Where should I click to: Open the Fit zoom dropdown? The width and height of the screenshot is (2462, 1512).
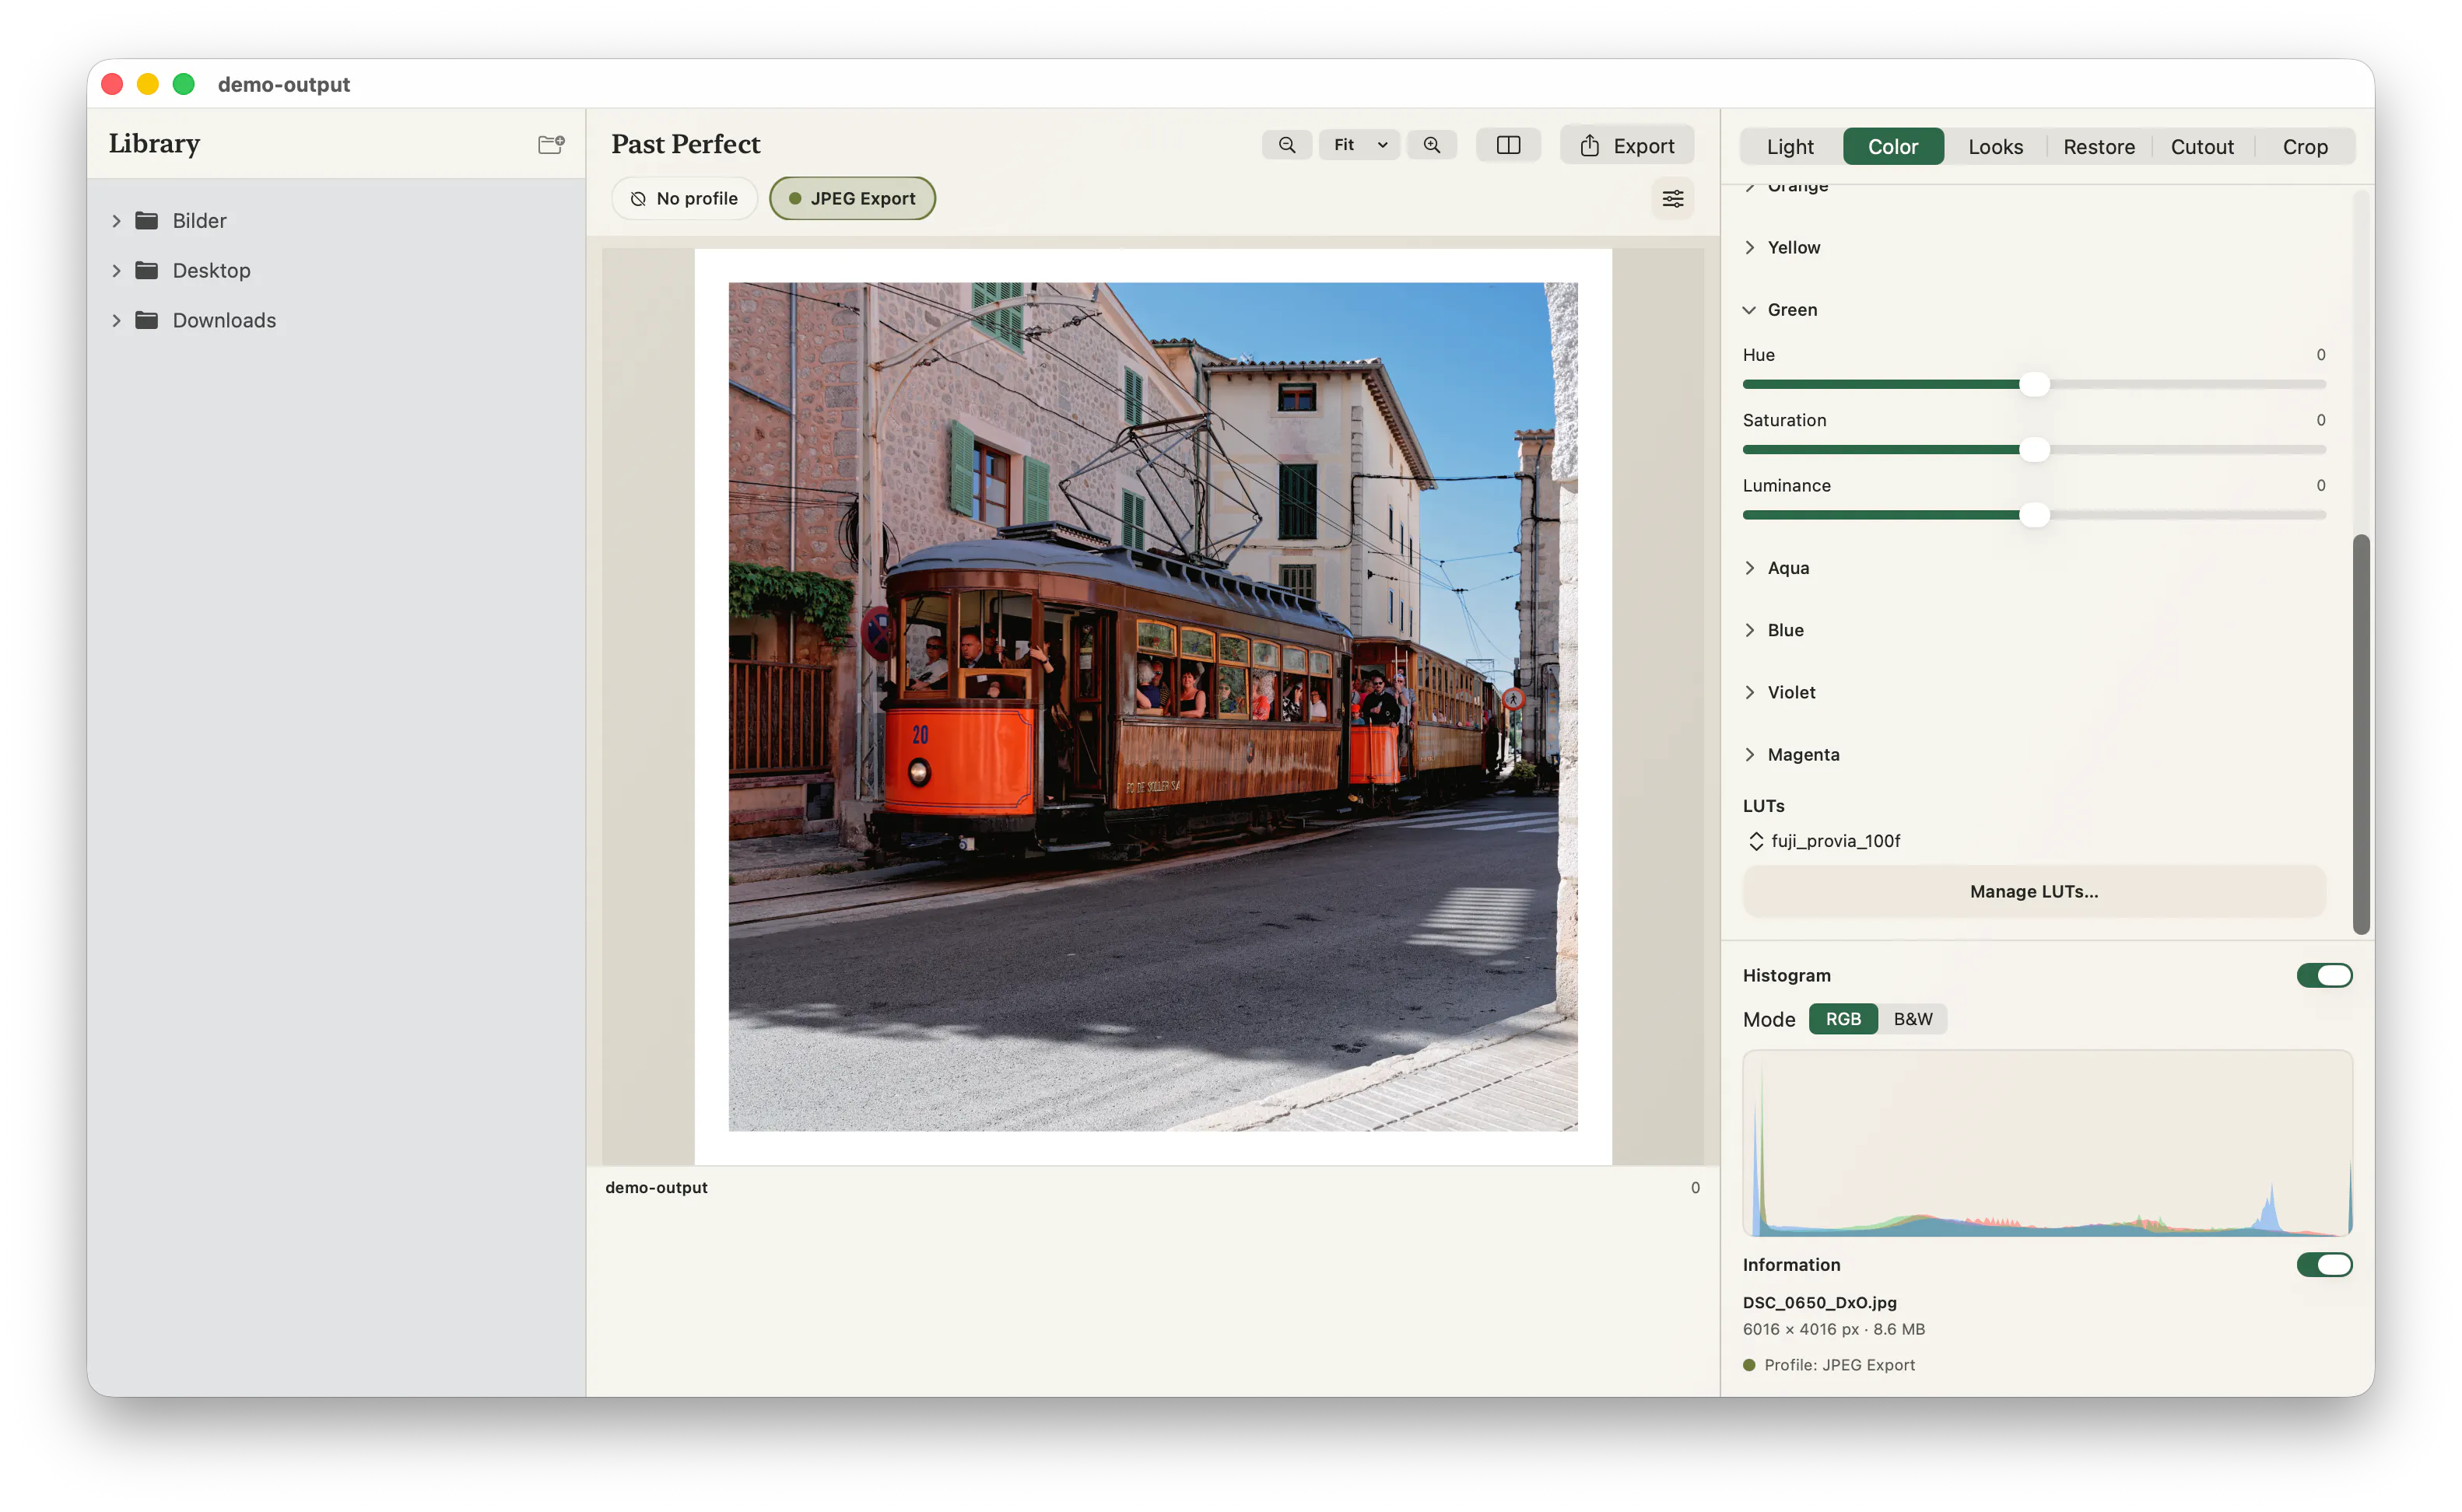click(1359, 145)
